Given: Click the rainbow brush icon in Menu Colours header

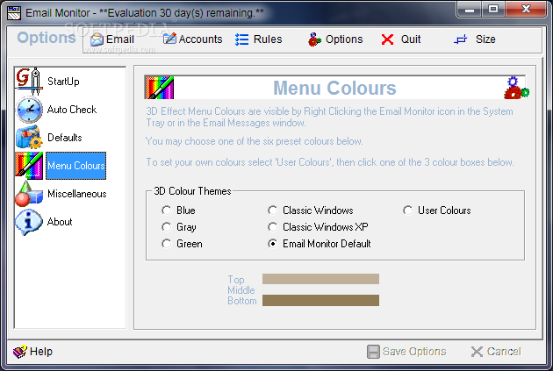Looking at the screenshot, I should point(160,88).
